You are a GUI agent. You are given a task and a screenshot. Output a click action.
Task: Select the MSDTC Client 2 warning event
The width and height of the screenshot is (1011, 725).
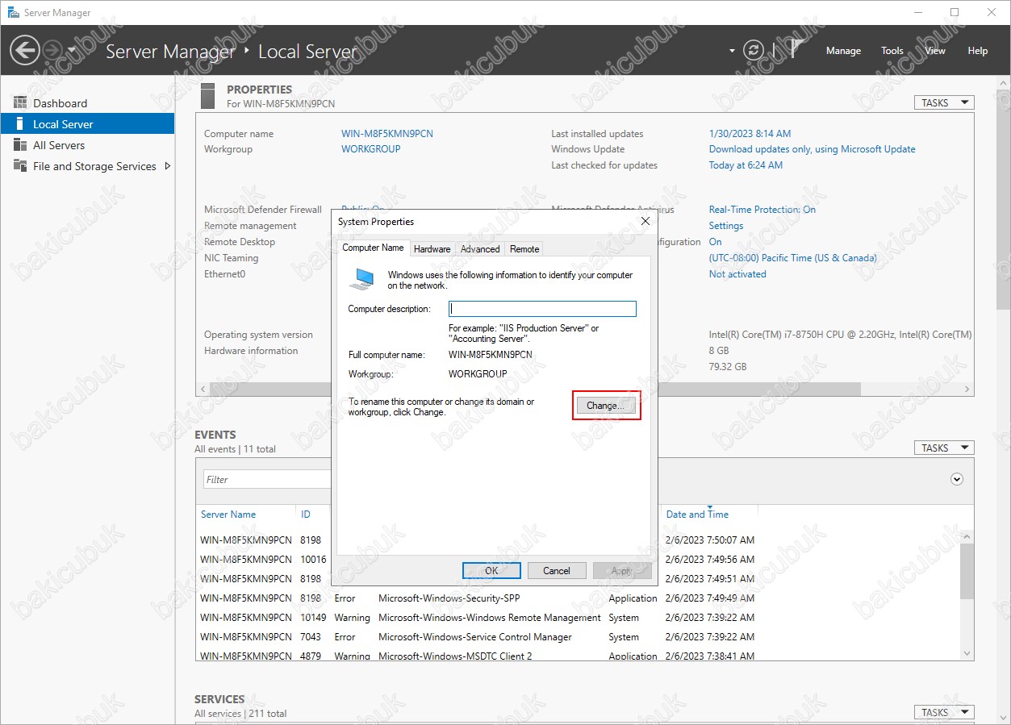[578, 656]
